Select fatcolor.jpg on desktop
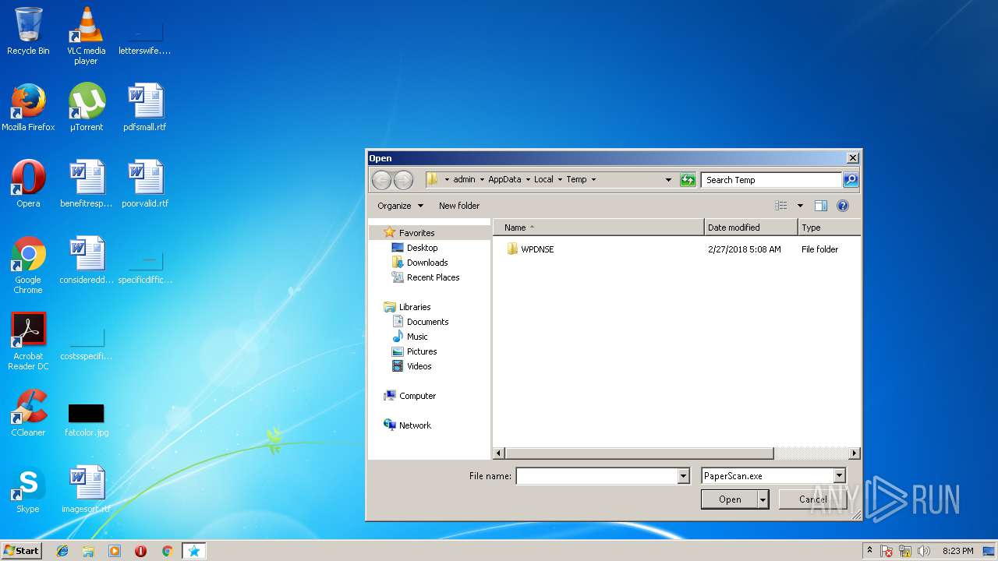 [x=86, y=419]
